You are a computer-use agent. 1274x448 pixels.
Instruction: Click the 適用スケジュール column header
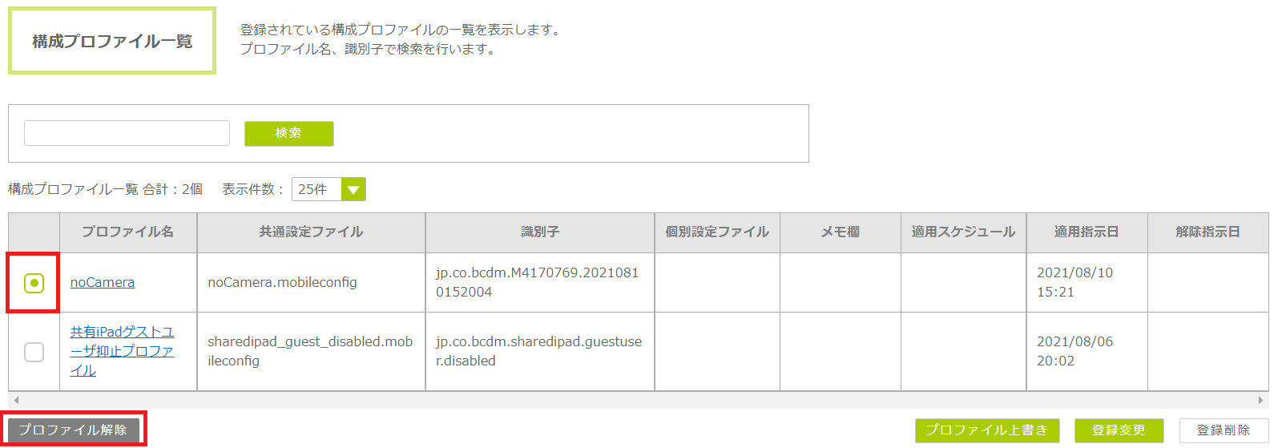coord(963,232)
